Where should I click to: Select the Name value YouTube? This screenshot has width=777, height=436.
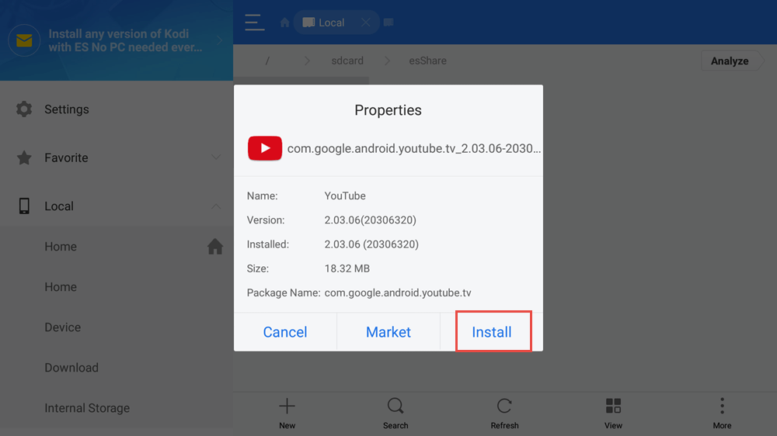click(x=345, y=196)
